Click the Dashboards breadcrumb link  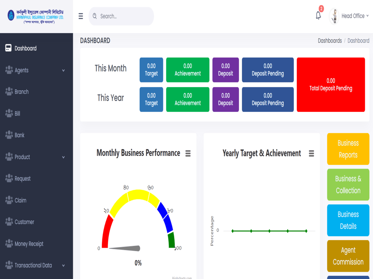coord(330,41)
